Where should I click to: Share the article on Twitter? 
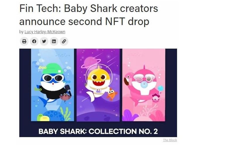(44, 41)
